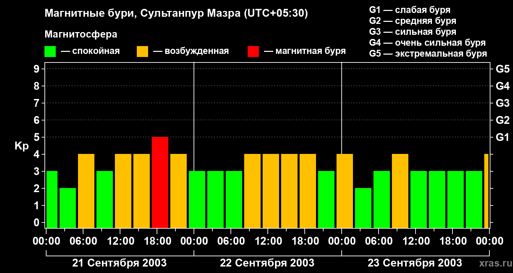
Task: Click the 'G2' label on the right axis
Action: click(502, 120)
